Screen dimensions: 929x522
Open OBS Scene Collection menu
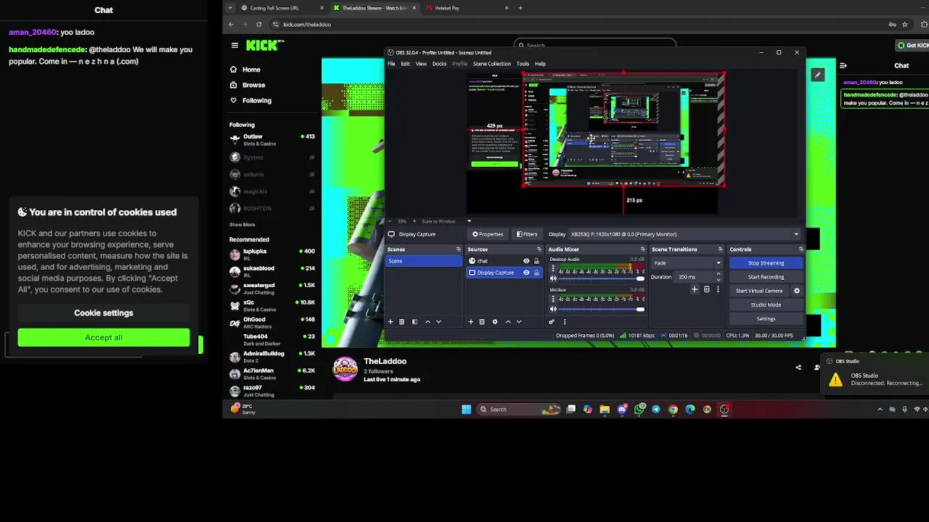492,64
